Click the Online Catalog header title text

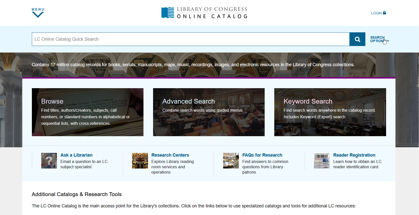coord(212,16)
